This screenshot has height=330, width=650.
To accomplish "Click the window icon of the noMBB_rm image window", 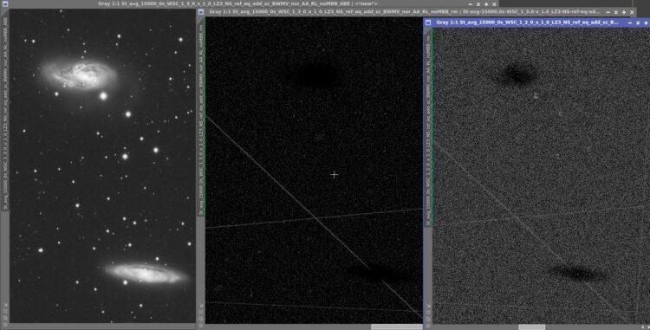I will 201,12.
